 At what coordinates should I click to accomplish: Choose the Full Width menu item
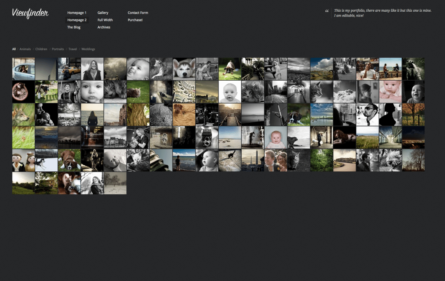(x=105, y=20)
